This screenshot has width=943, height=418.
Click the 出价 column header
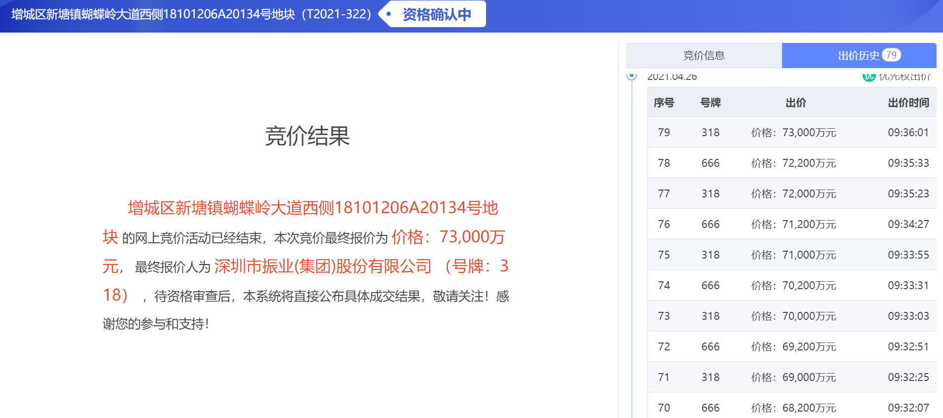point(795,103)
